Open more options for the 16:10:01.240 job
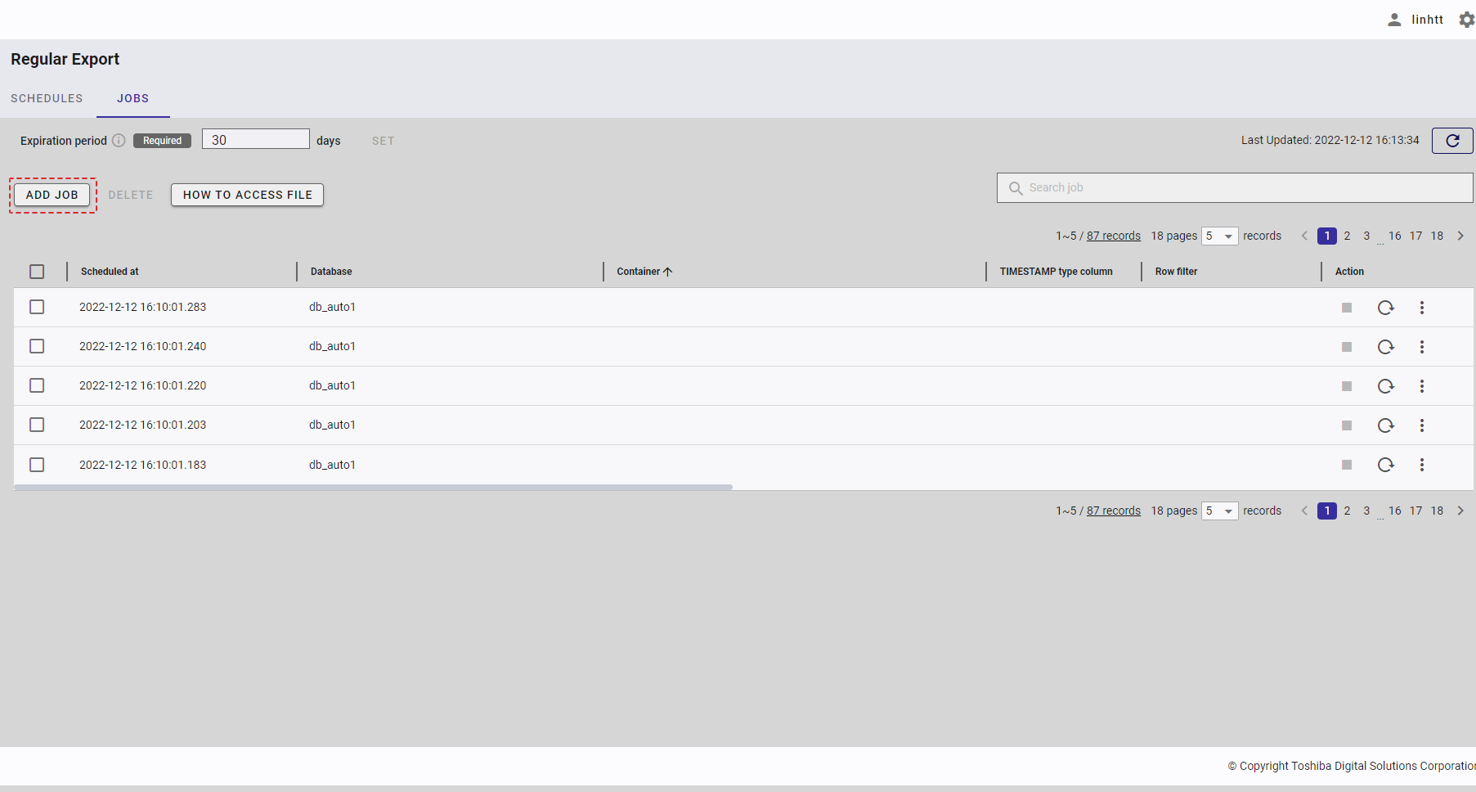This screenshot has width=1476, height=792. (1421, 347)
